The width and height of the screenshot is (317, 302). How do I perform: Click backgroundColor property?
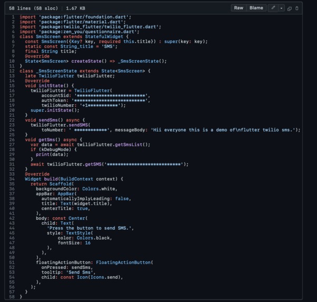[57, 189]
